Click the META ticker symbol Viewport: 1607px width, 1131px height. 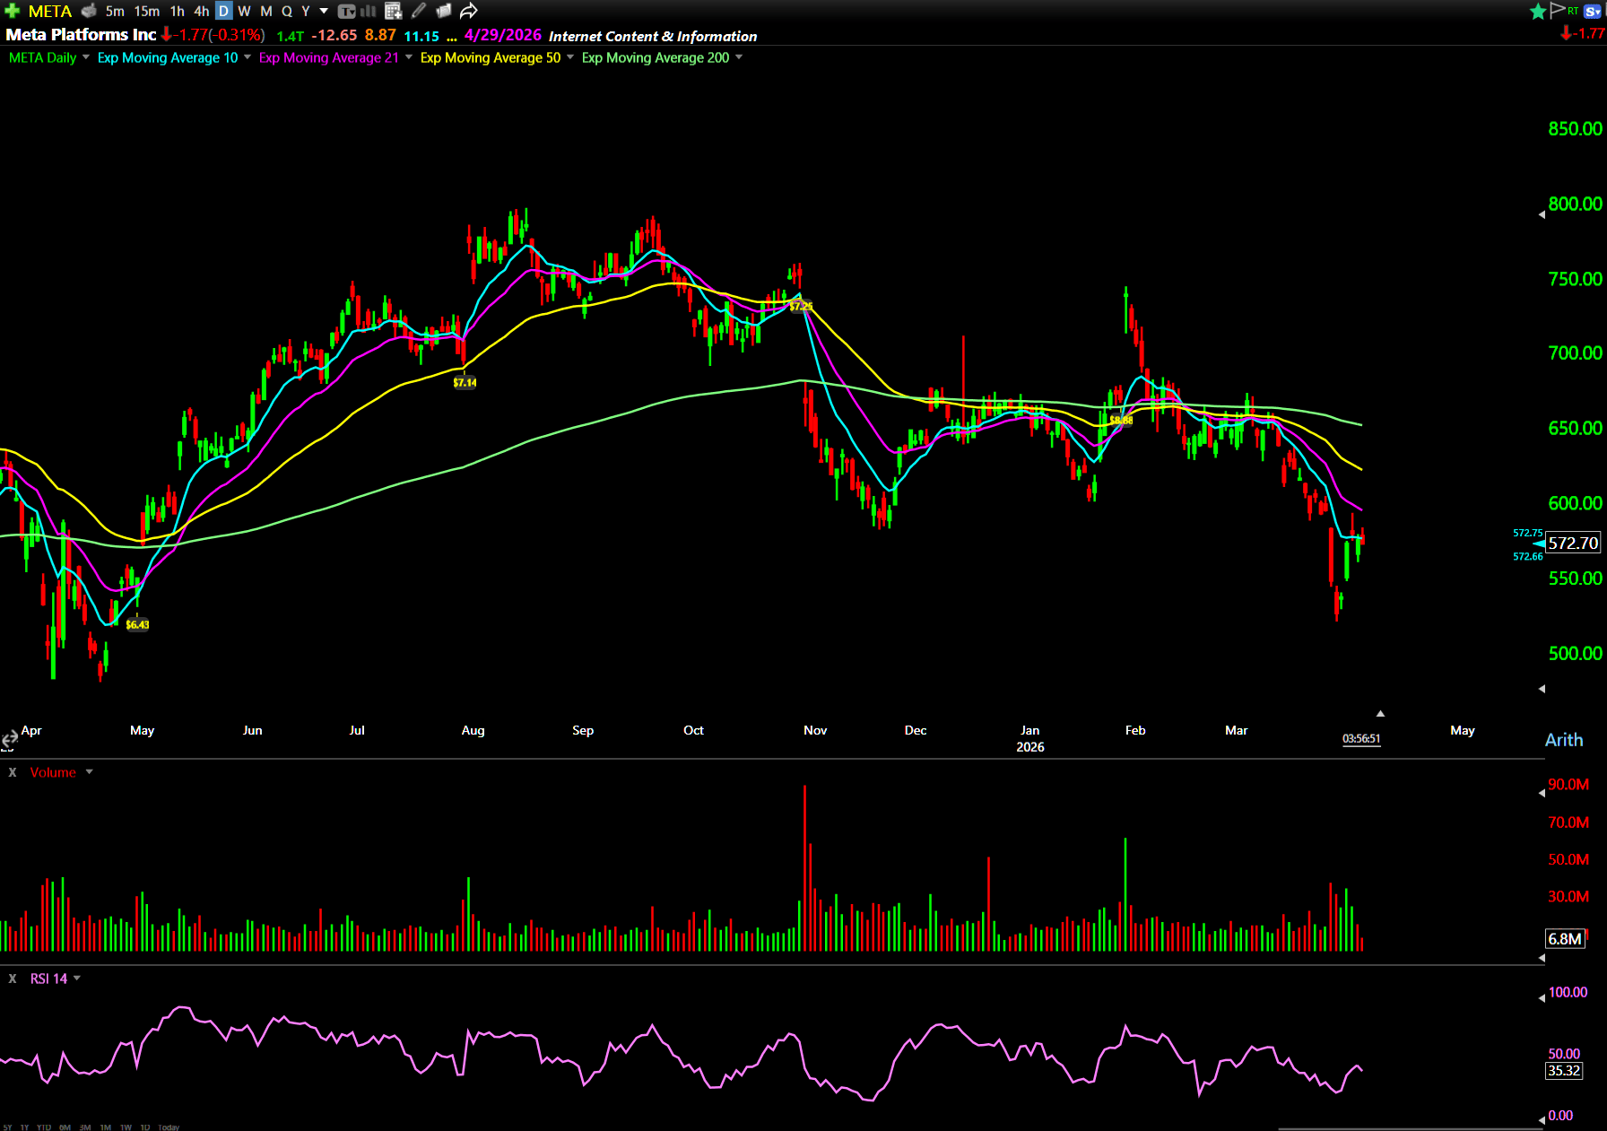tap(49, 11)
